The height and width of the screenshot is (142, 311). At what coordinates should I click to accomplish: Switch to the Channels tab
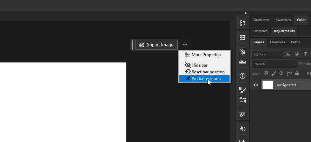[277, 42]
